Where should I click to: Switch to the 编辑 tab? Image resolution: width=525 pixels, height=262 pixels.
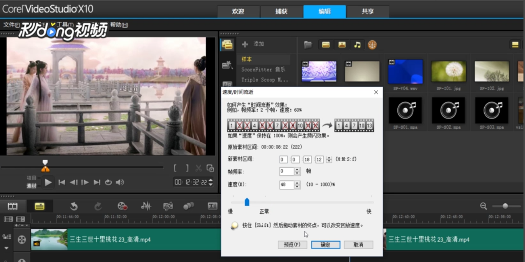point(325,12)
